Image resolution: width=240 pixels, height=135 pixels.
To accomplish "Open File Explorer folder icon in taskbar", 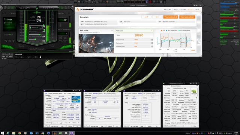I will coord(14,133).
